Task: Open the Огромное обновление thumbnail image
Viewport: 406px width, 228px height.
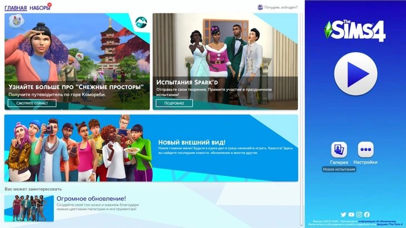Action: pos(29,208)
